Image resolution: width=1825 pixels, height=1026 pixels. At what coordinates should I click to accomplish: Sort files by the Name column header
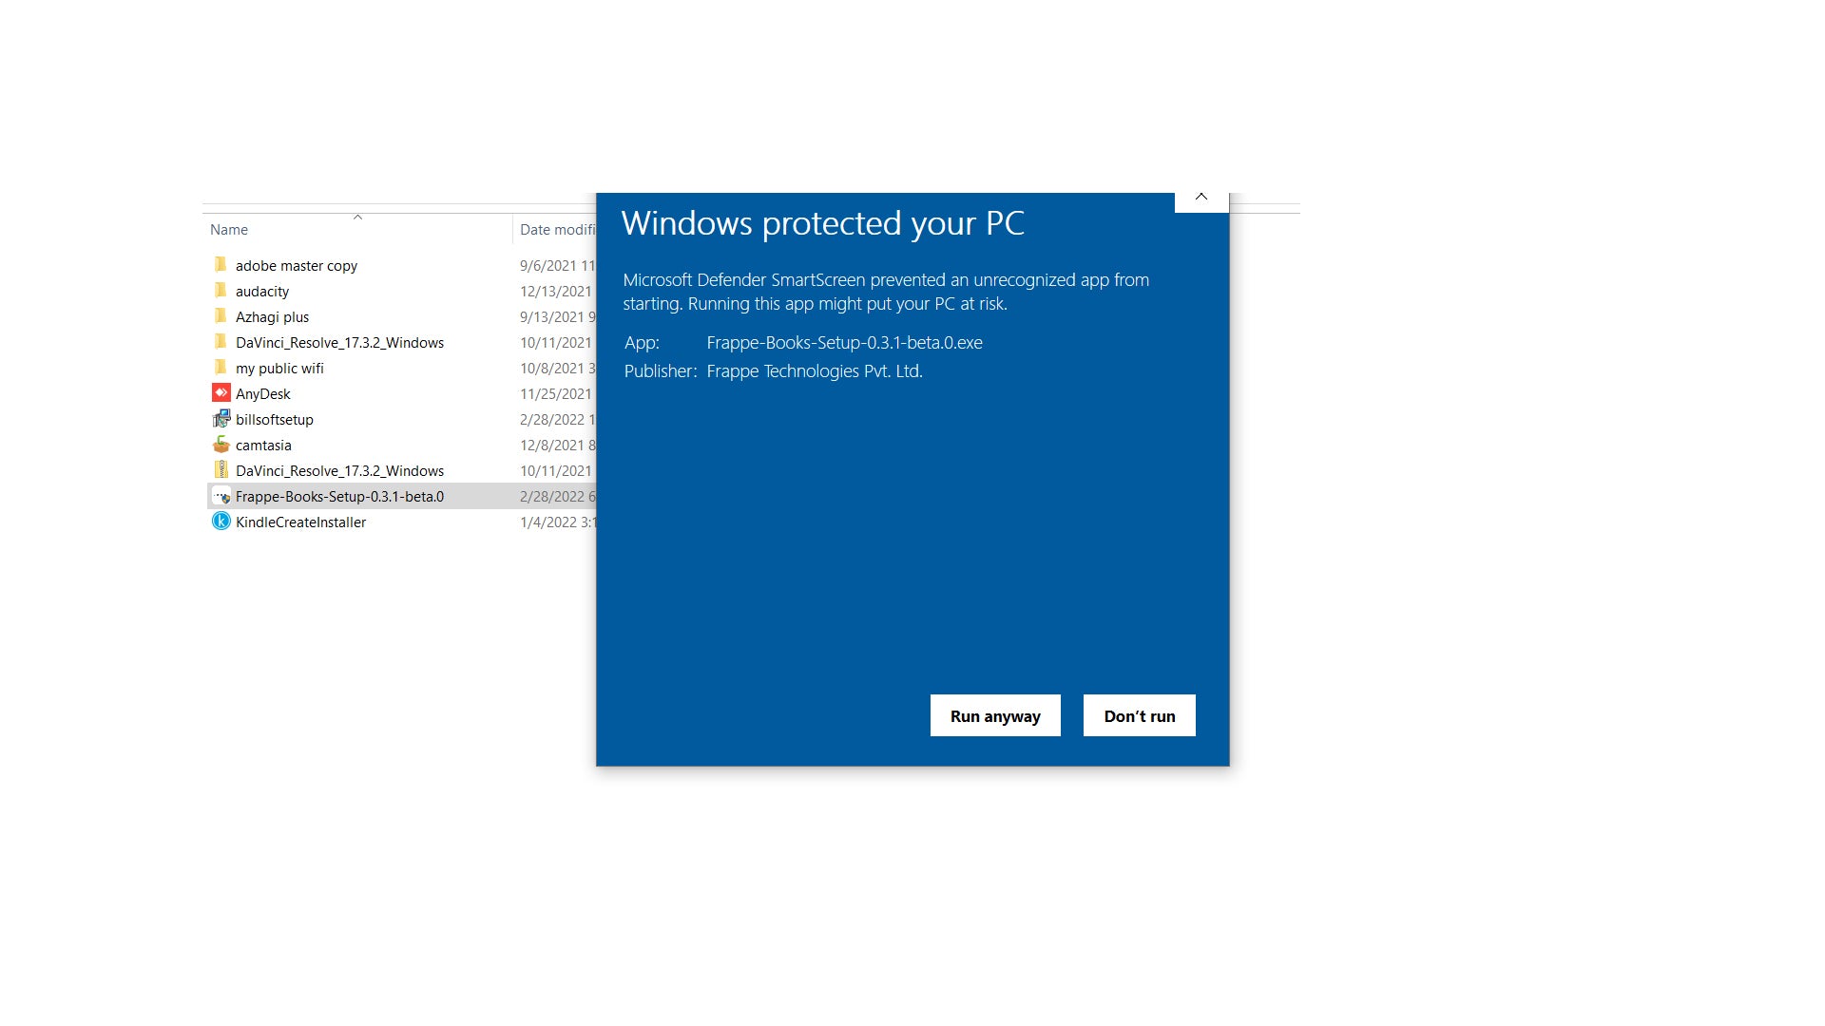coord(229,230)
